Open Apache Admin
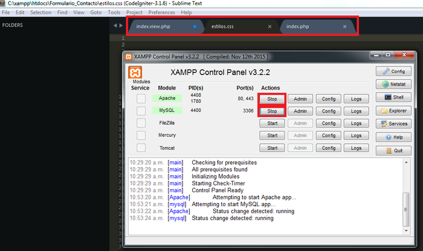Image resolution: width=423 pixels, height=251 pixels. pyautogui.click(x=300, y=99)
